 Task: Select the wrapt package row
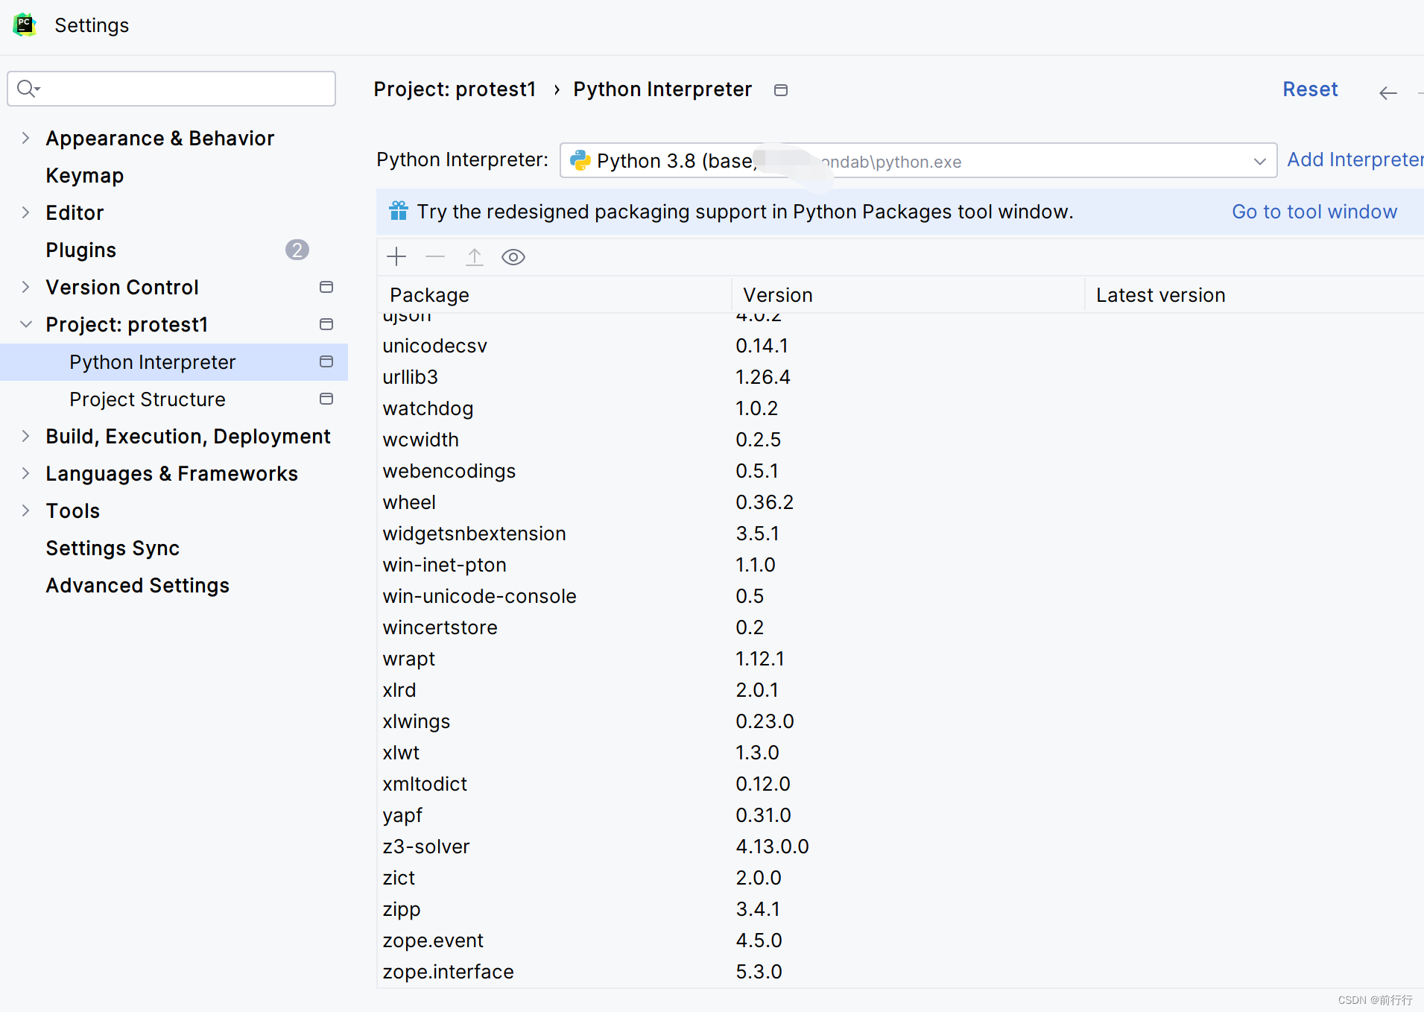tap(900, 659)
